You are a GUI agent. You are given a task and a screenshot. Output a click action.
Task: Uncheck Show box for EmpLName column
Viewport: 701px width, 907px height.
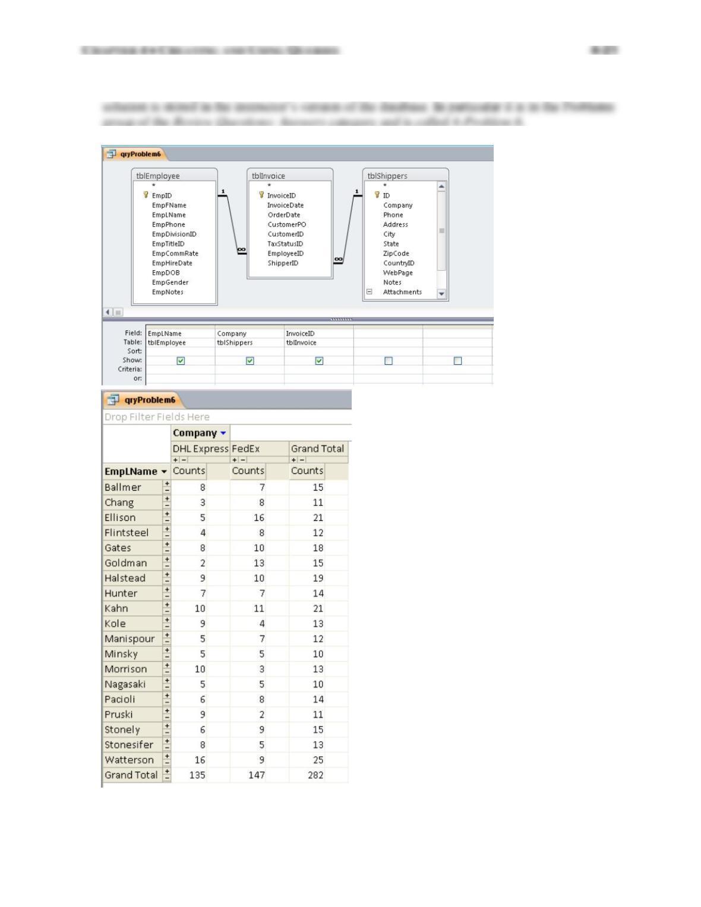[181, 361]
